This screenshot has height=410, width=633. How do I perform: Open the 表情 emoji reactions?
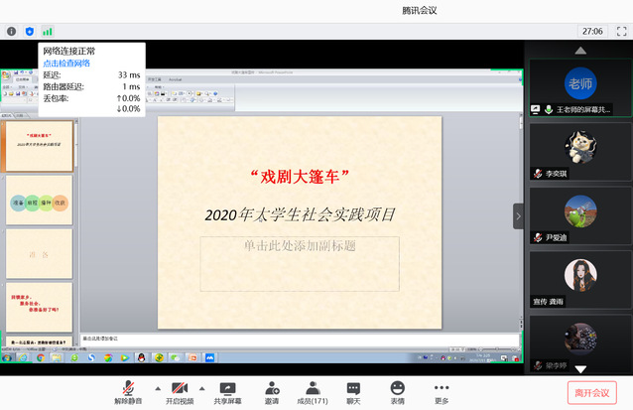398,392
